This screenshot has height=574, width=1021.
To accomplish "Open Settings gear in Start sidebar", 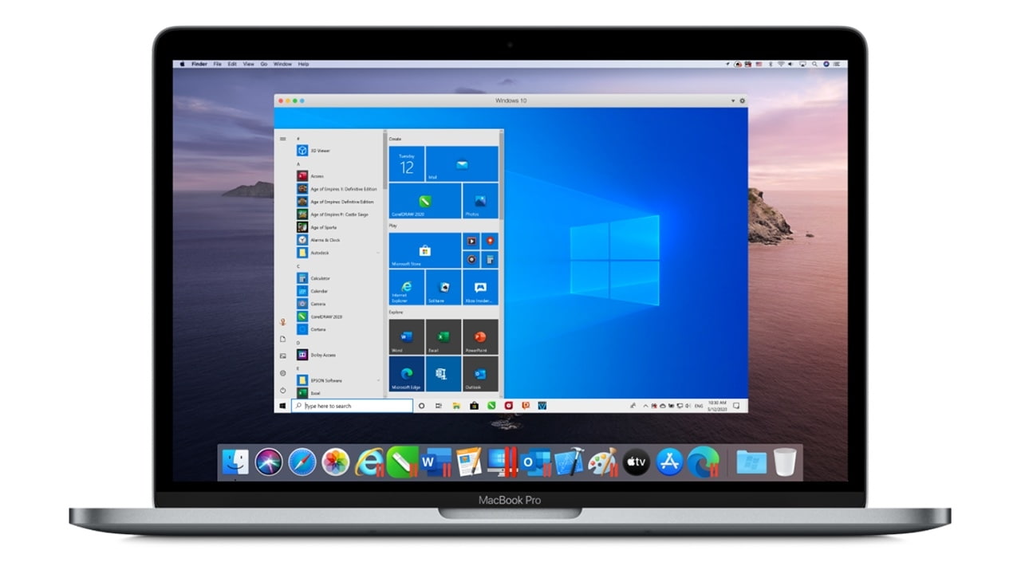I will [x=282, y=373].
